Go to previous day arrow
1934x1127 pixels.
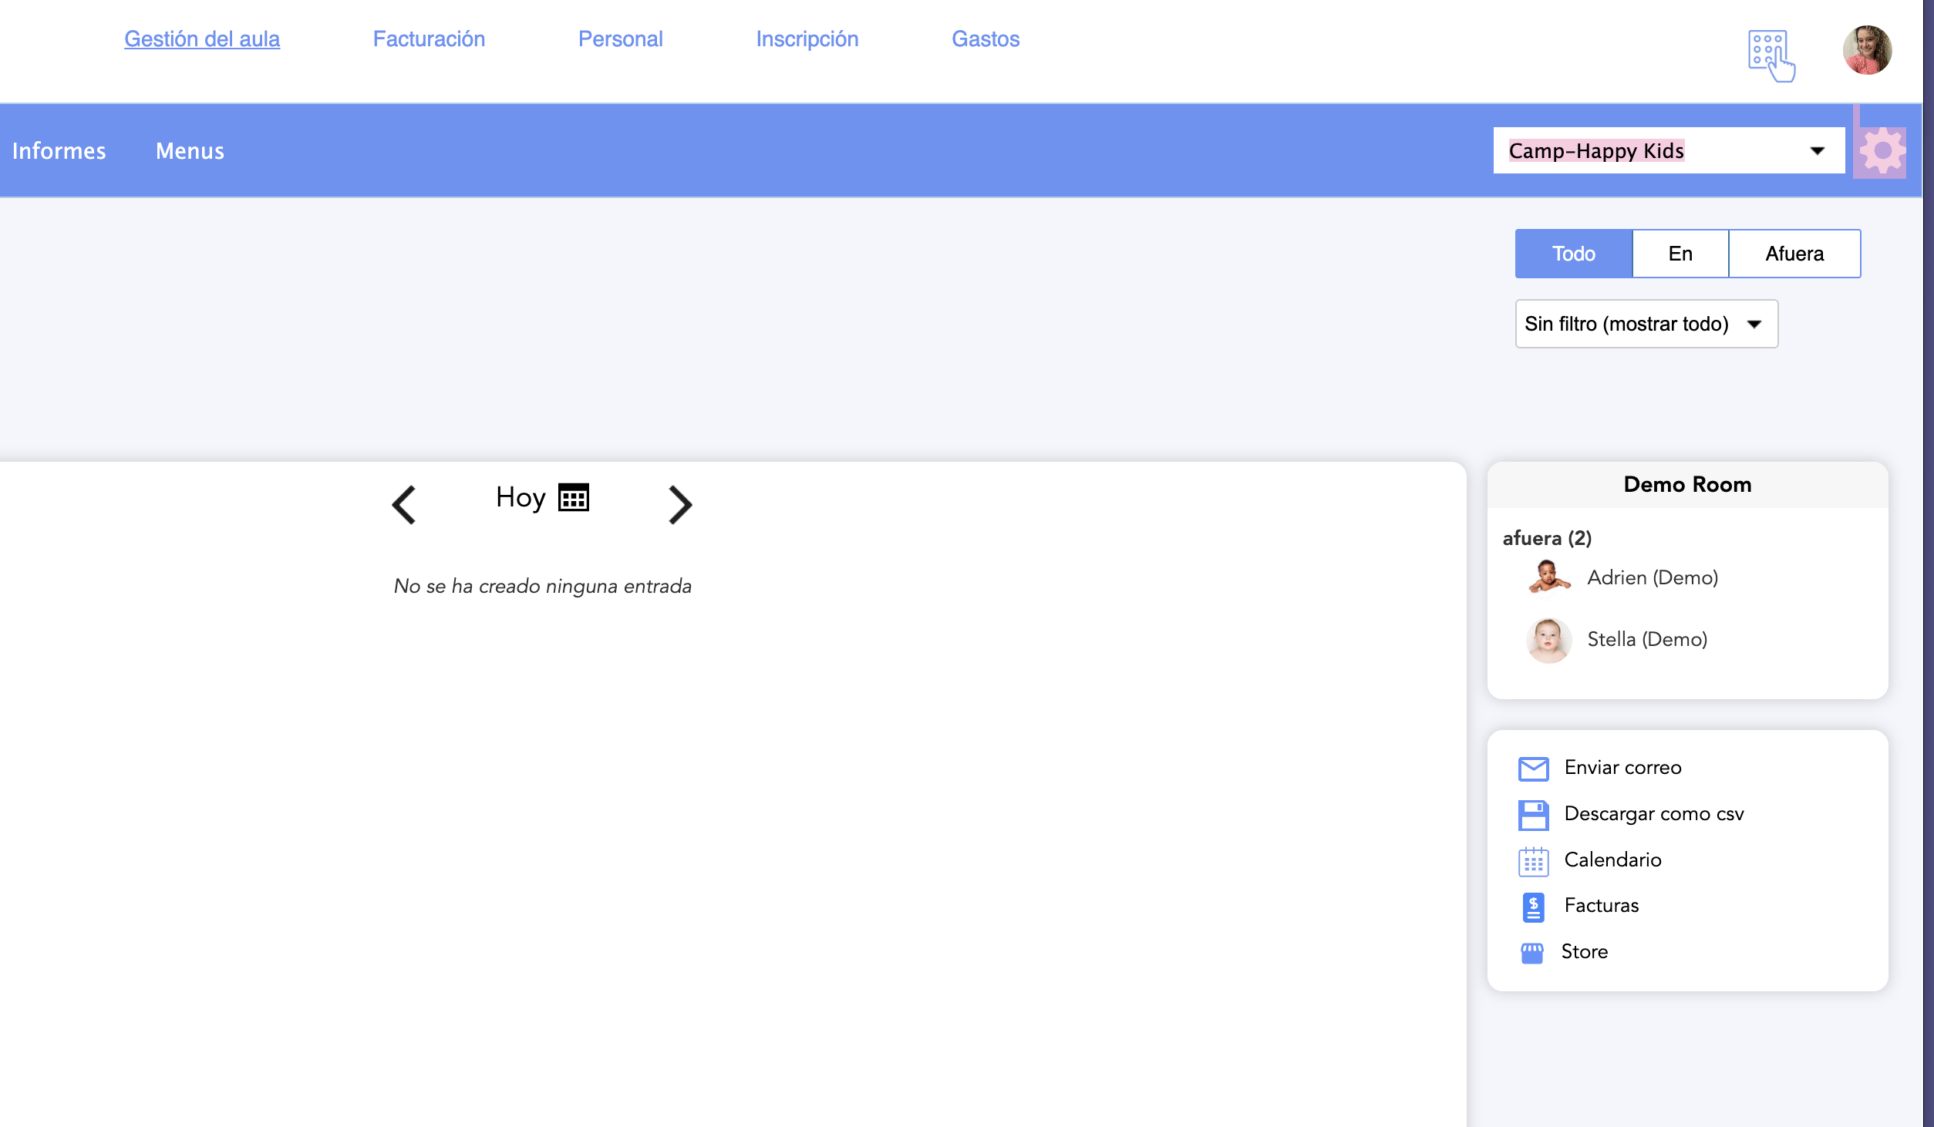pyautogui.click(x=404, y=505)
